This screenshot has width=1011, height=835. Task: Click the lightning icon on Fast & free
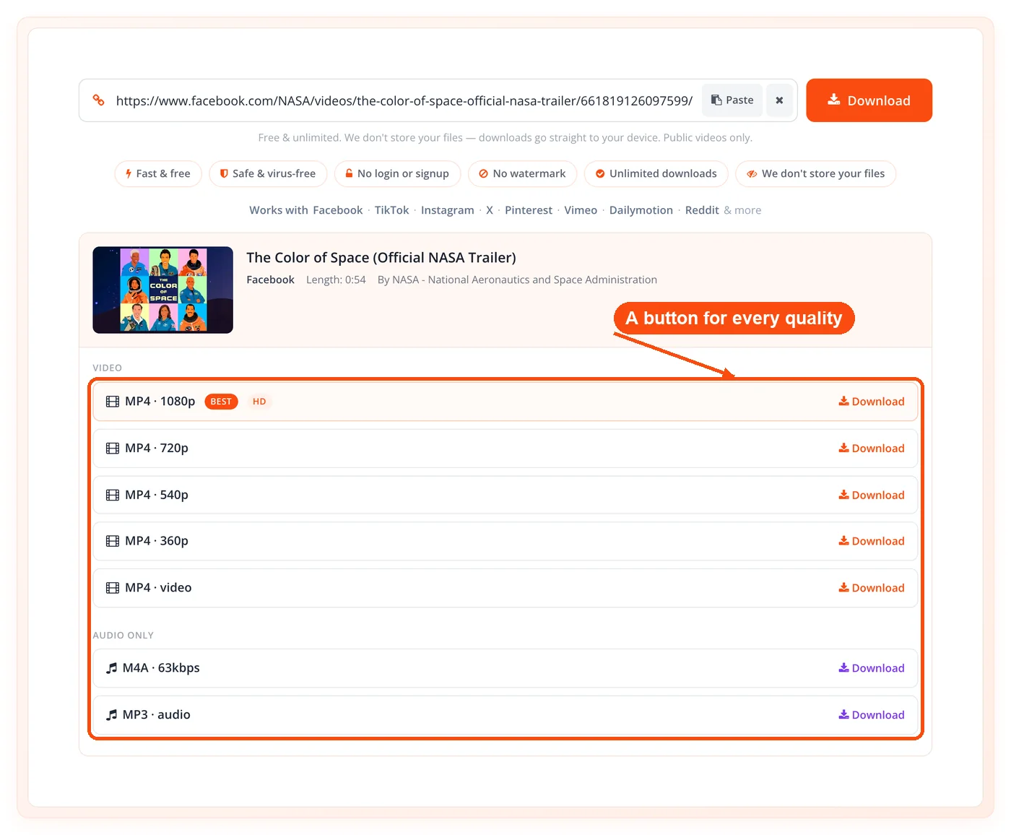click(x=129, y=174)
